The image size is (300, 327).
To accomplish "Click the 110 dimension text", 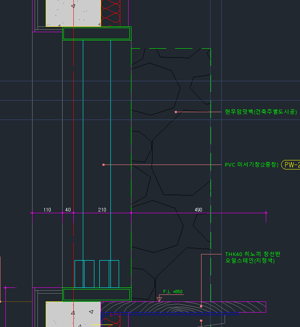I will point(47,210).
